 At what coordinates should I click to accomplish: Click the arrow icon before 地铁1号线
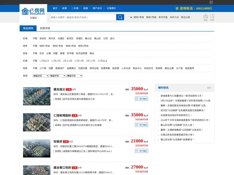tap(131, 17)
